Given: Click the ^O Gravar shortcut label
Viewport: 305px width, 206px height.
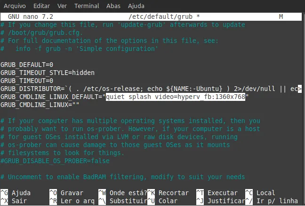Looking at the screenshot, I should tap(66, 193).
